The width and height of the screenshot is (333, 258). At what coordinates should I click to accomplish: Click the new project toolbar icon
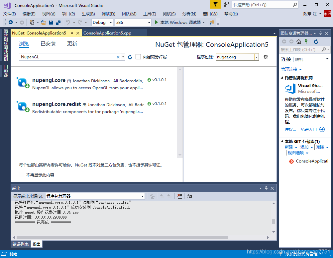[x=32, y=22]
